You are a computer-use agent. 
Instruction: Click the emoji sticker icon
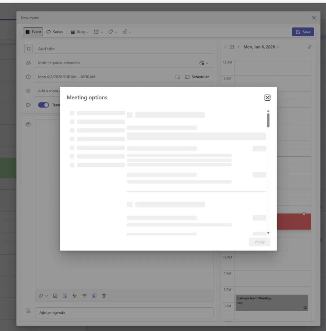[x=65, y=296]
